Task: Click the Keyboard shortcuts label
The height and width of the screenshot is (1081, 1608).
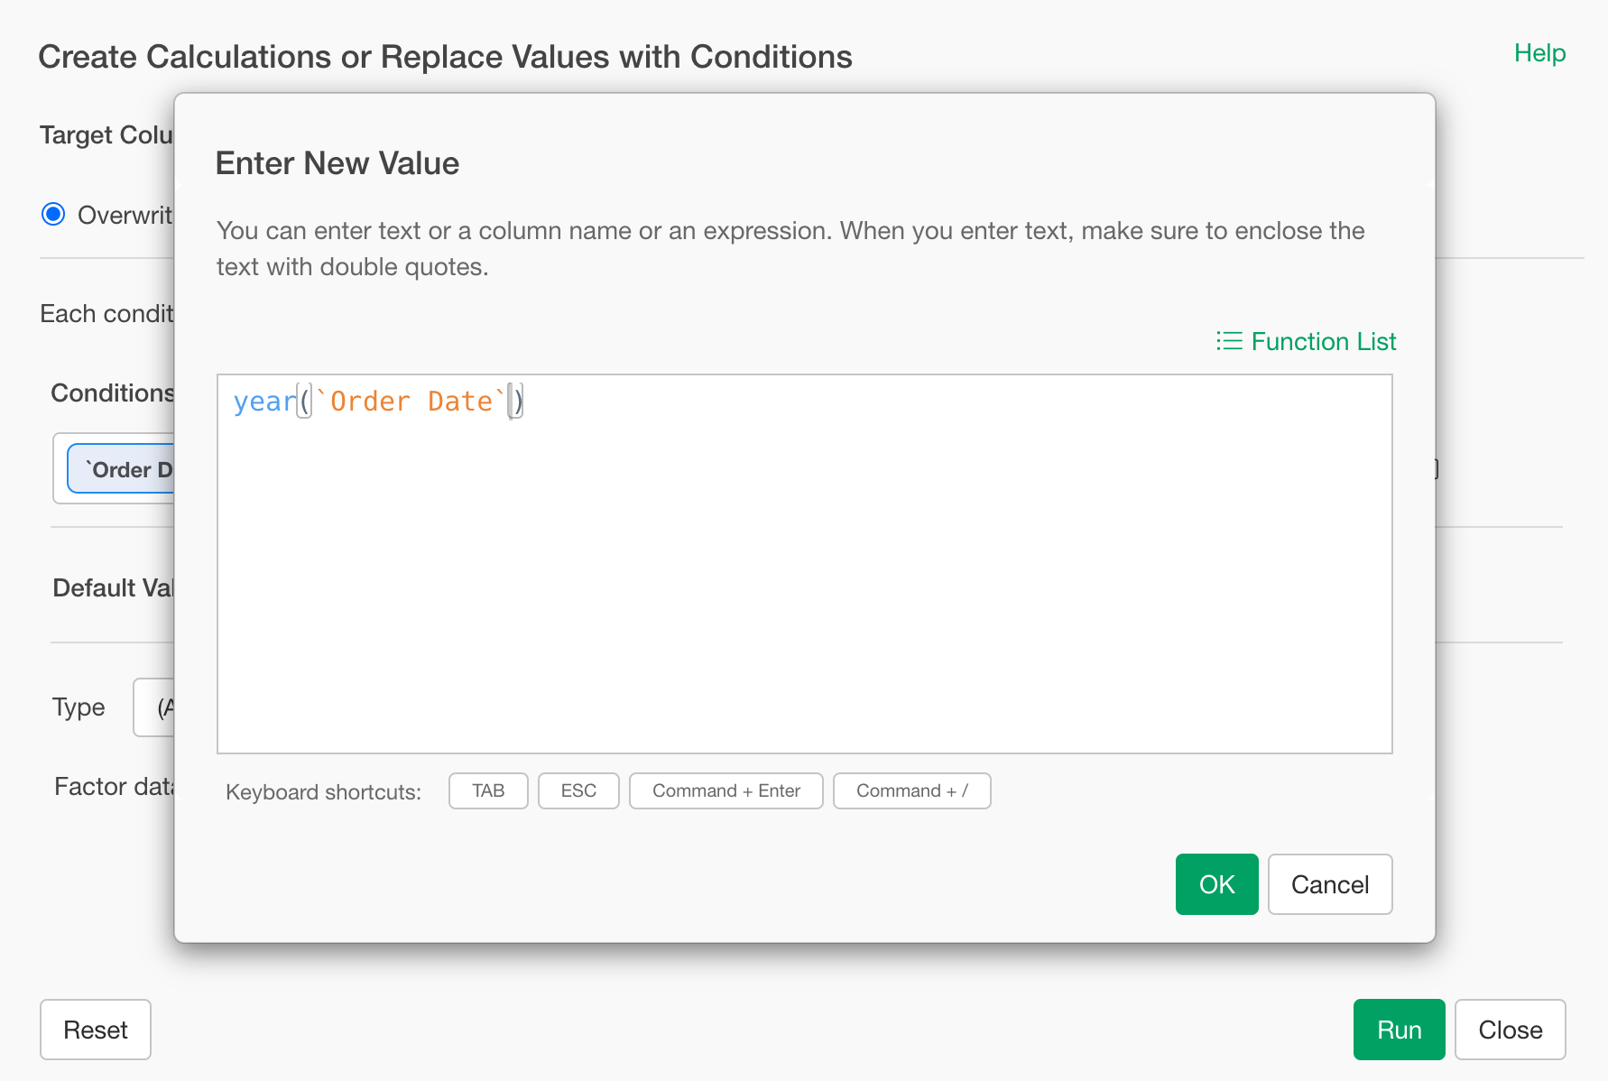Action: pyautogui.click(x=323, y=792)
